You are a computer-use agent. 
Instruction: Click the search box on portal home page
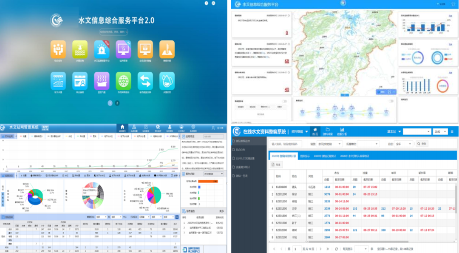[113, 31]
